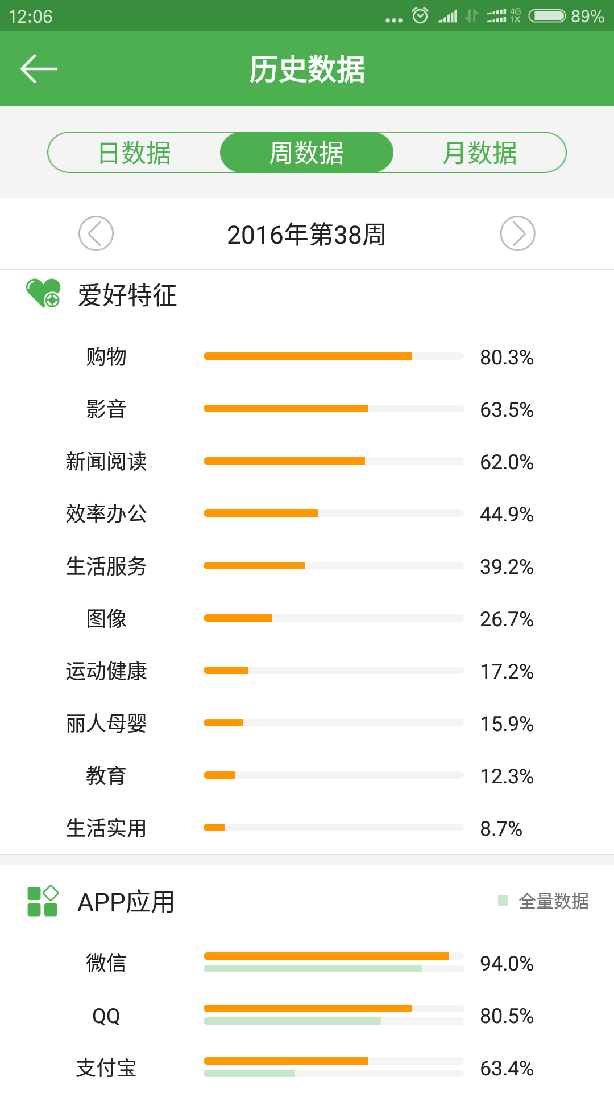The height and width of the screenshot is (1093, 614).
Task: Tap the 2016年第38周 week label
Action: click(x=306, y=235)
